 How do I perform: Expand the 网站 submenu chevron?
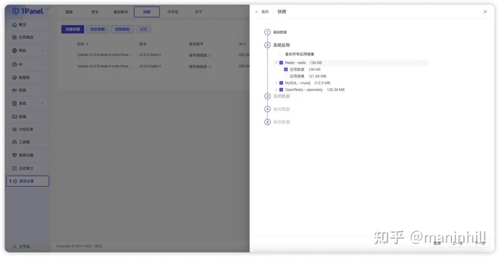click(42, 51)
